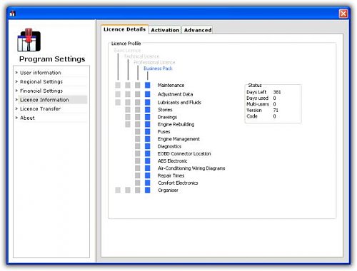
Task: Click blue square for Fuses
Action: pyautogui.click(x=148, y=132)
